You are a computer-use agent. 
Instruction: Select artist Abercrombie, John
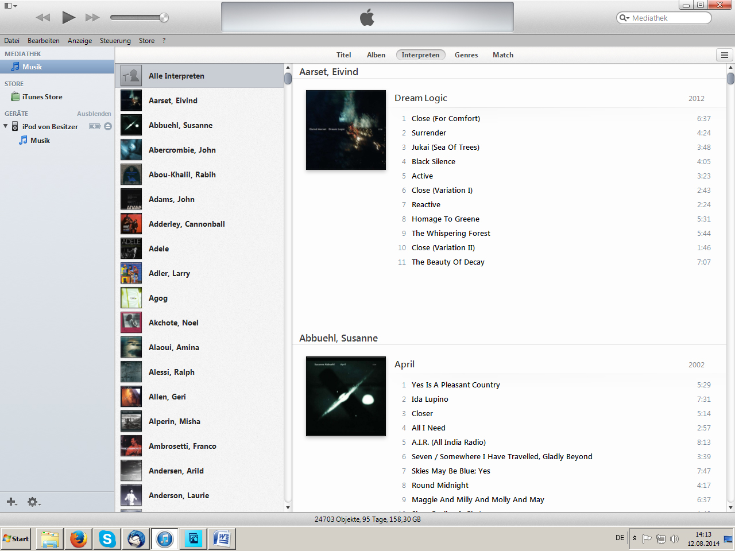click(x=199, y=150)
